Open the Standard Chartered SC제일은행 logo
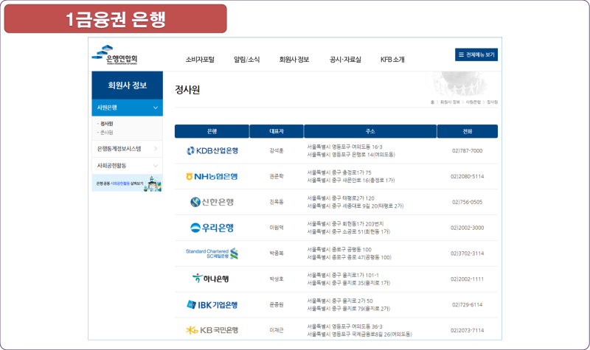 tap(212, 253)
